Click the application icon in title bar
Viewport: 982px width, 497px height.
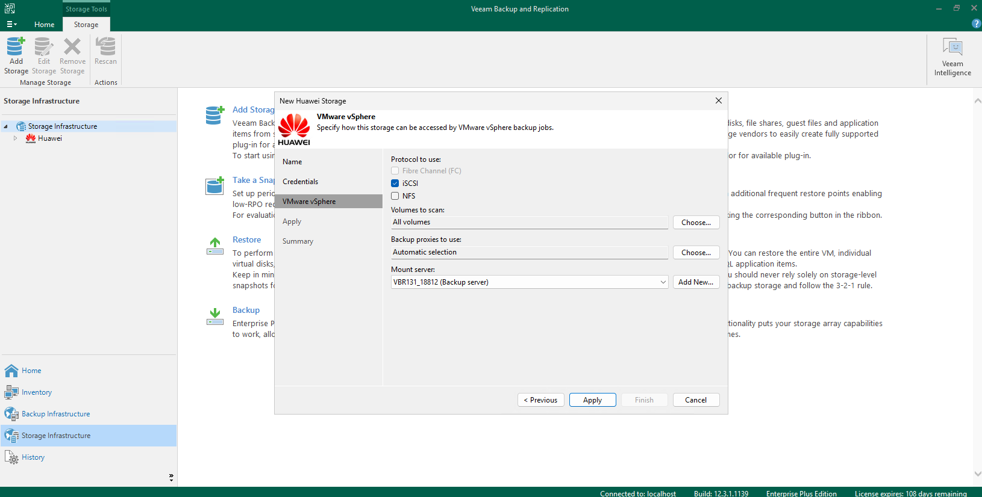[10, 8]
